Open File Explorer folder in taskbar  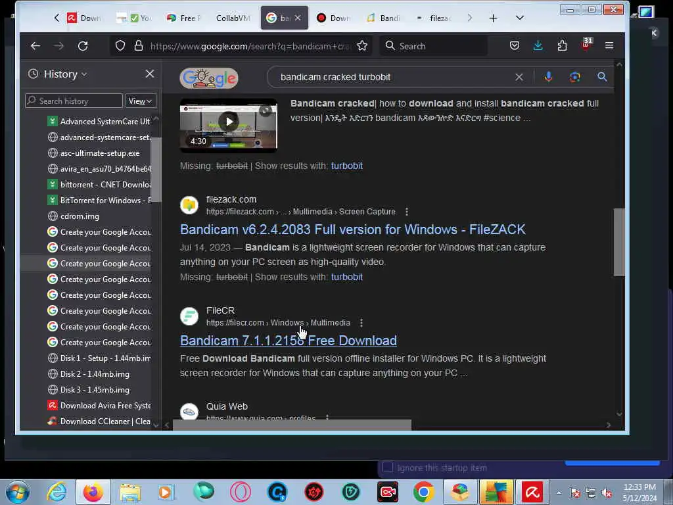pyautogui.click(x=130, y=492)
